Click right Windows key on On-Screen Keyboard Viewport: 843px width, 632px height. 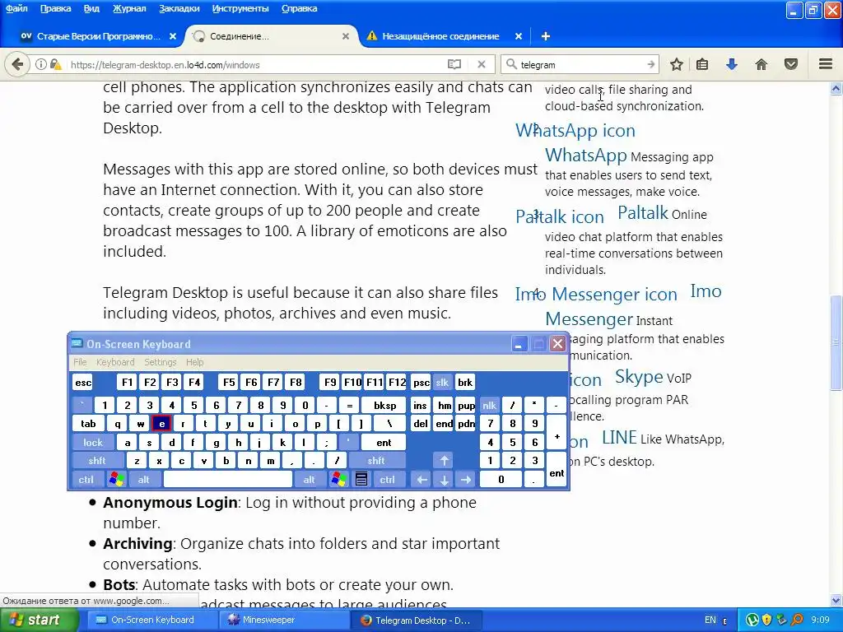338,480
